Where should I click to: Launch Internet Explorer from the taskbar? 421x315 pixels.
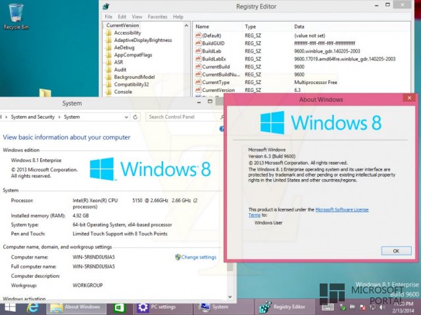point(33,308)
